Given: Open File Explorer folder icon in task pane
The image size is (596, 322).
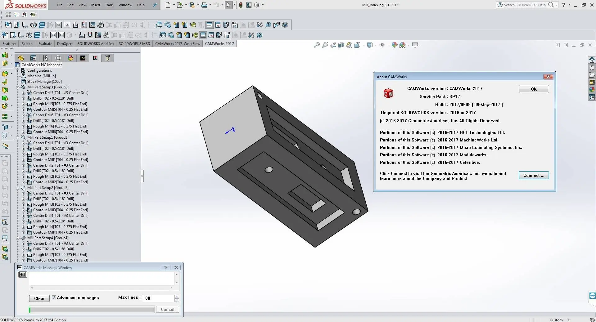Looking at the screenshot, I should pos(592,75).
